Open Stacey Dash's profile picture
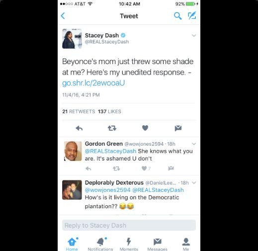The image size is (258, 251). point(72,39)
